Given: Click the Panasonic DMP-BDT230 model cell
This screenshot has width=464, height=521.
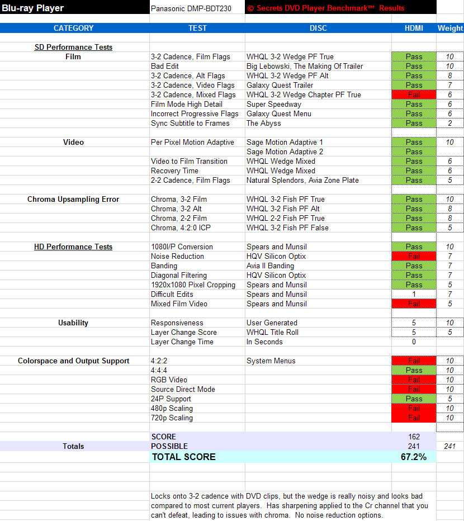Looking at the screenshot, I should click(197, 8).
